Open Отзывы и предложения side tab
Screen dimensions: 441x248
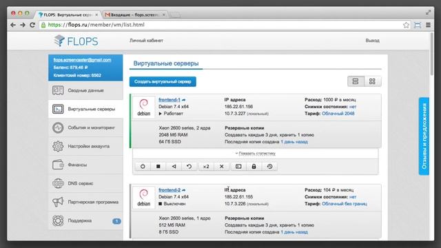pos(424,136)
